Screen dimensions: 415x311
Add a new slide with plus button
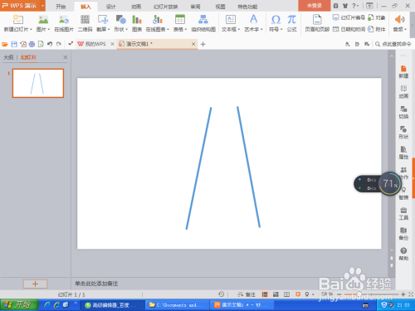tap(35, 284)
